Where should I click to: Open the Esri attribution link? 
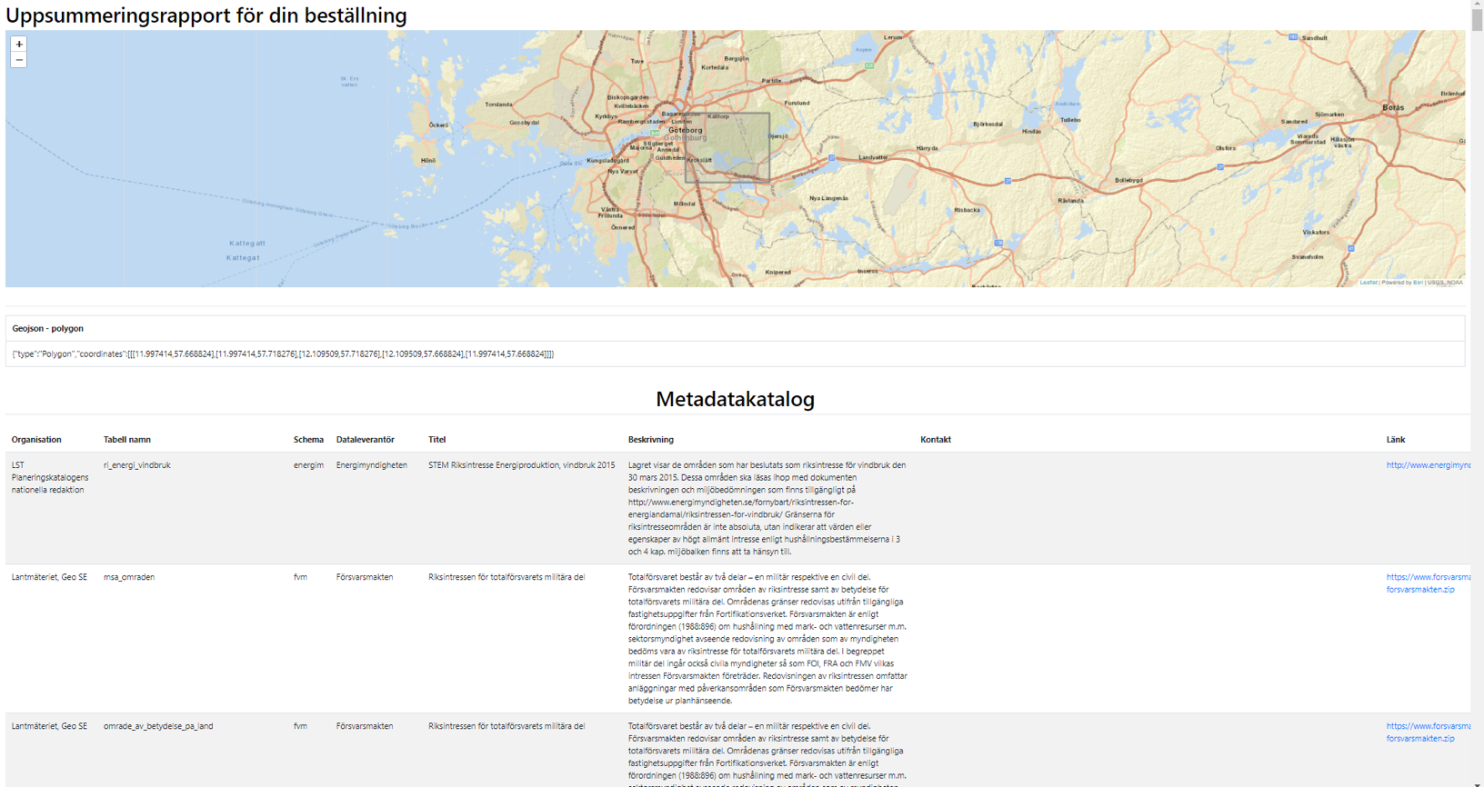1417,283
